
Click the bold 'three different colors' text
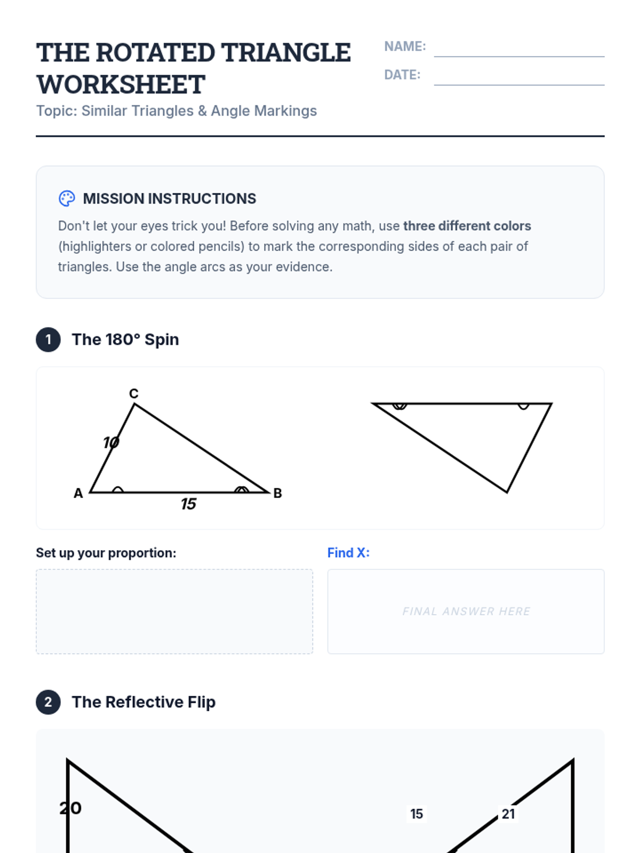467,226
